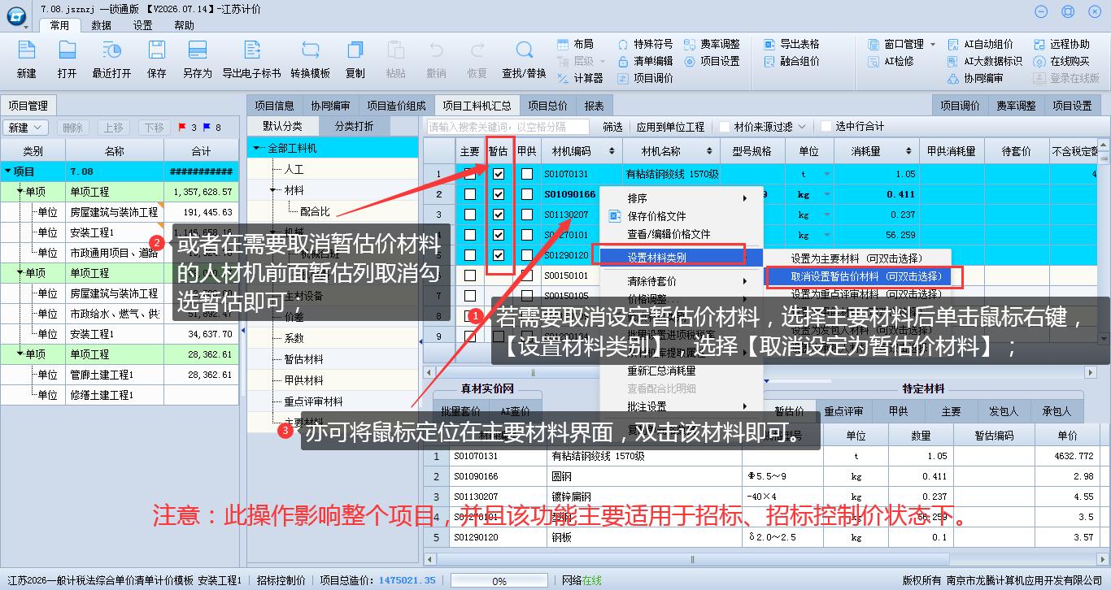Click 应用到单位工程 button
Image resolution: width=1111 pixels, height=590 pixels.
(x=670, y=127)
